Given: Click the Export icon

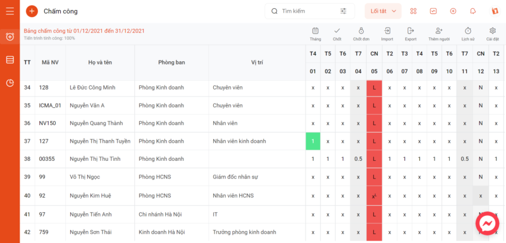Looking at the screenshot, I should [410, 31].
